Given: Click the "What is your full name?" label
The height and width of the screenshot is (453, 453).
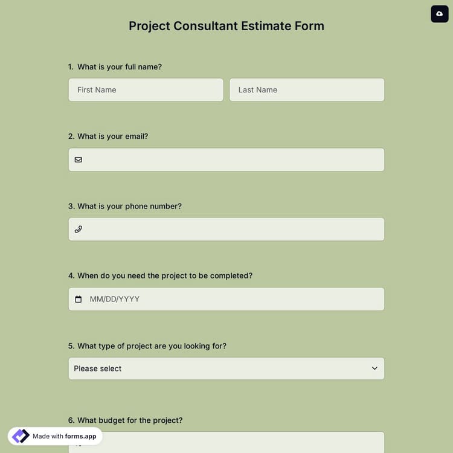Looking at the screenshot, I should pos(119,67).
